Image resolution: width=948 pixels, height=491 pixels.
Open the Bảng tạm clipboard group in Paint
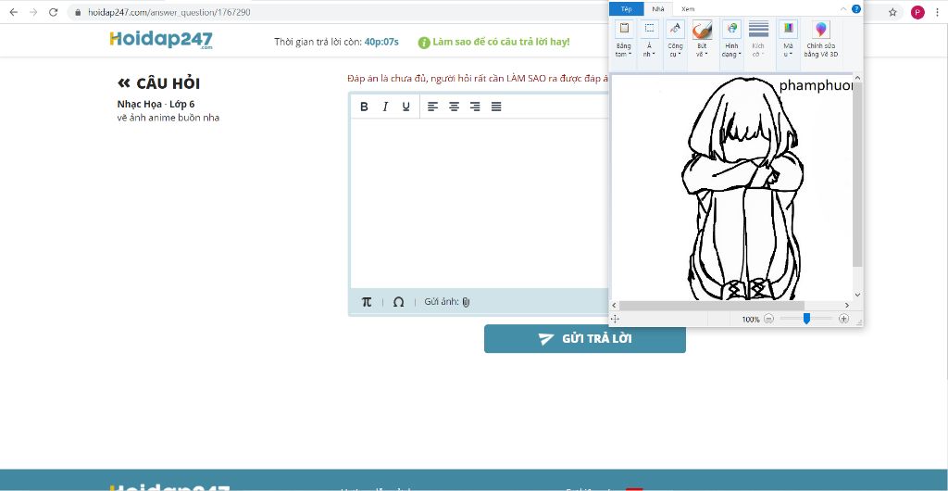pyautogui.click(x=624, y=39)
